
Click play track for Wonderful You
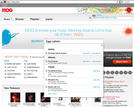click(x=96, y=80)
